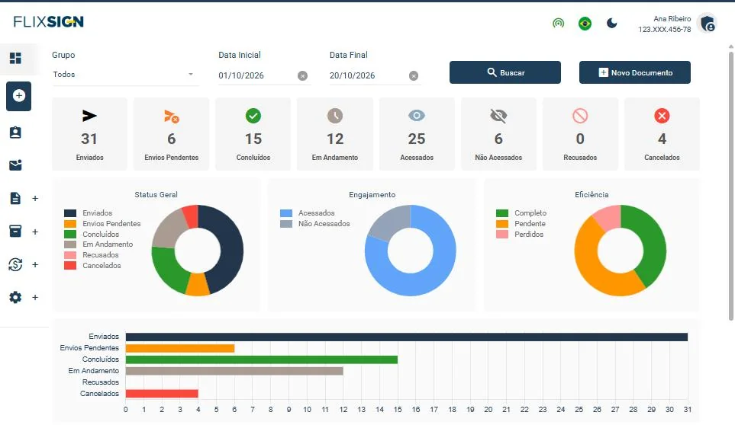This screenshot has width=735, height=425.
Task: Open the contacts badge icon in sidebar
Action: tap(15, 133)
